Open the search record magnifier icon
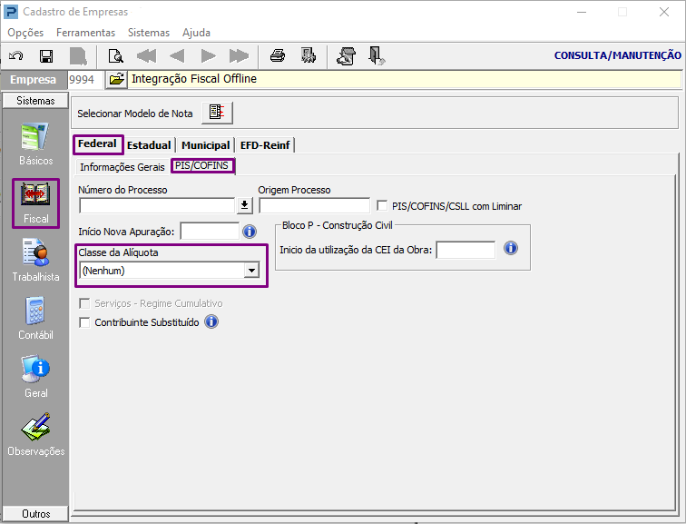Screen dimensions: 686x524 (116, 56)
